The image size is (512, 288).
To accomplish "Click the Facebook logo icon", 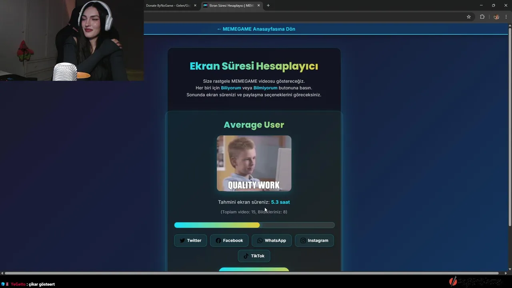I will (x=218, y=240).
